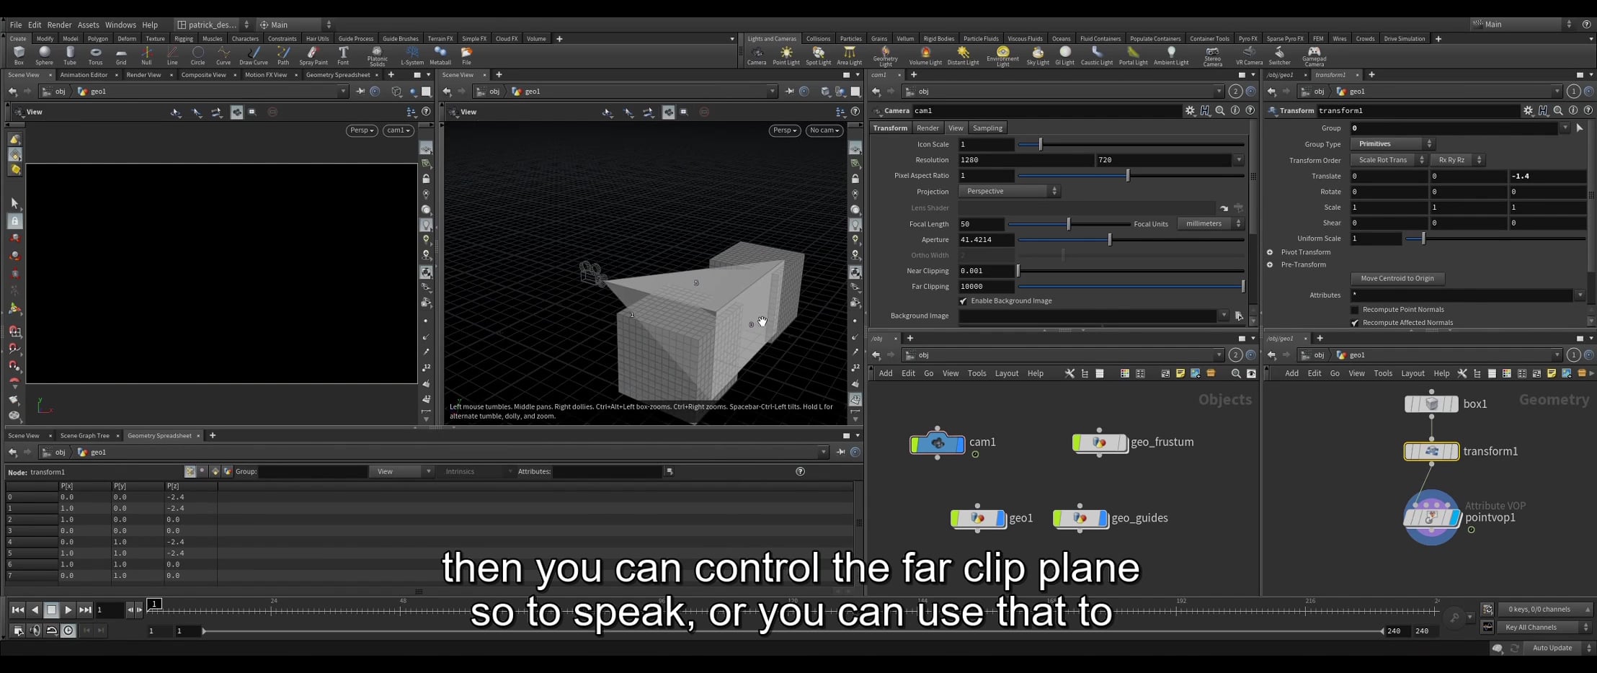Click the Spray Paint tool icon

click(x=313, y=54)
